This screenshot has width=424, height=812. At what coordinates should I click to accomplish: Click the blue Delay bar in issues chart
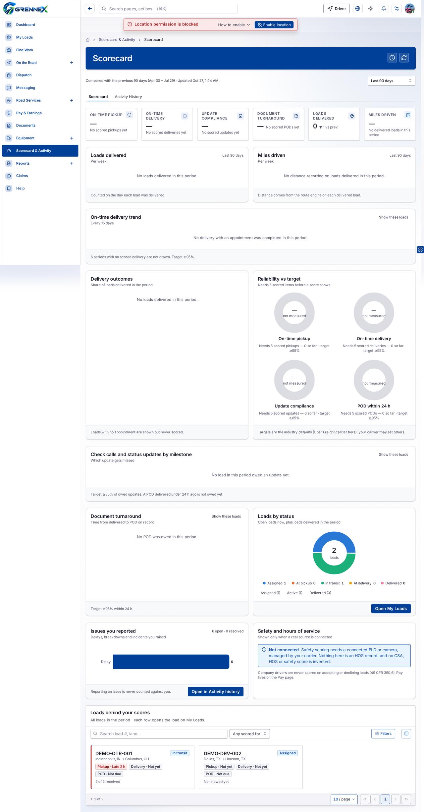coord(171,662)
